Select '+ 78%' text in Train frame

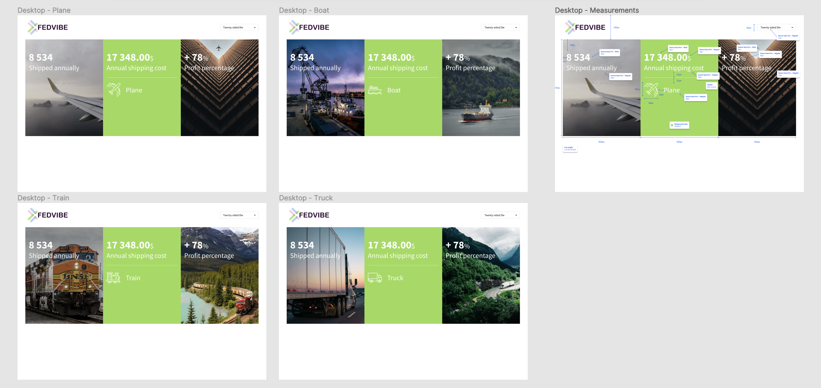(x=196, y=245)
